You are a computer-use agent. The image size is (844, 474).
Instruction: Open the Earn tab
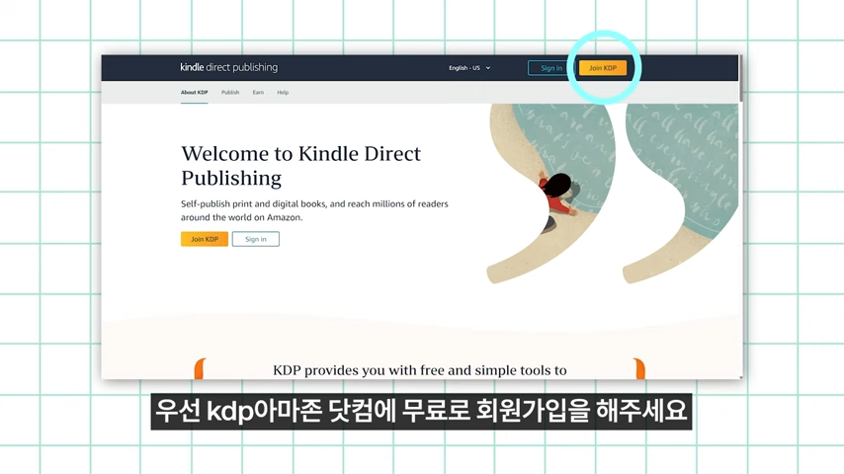[x=258, y=93]
